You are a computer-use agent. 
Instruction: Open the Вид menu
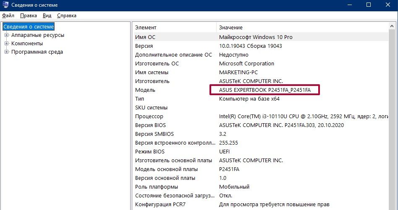click(47, 16)
